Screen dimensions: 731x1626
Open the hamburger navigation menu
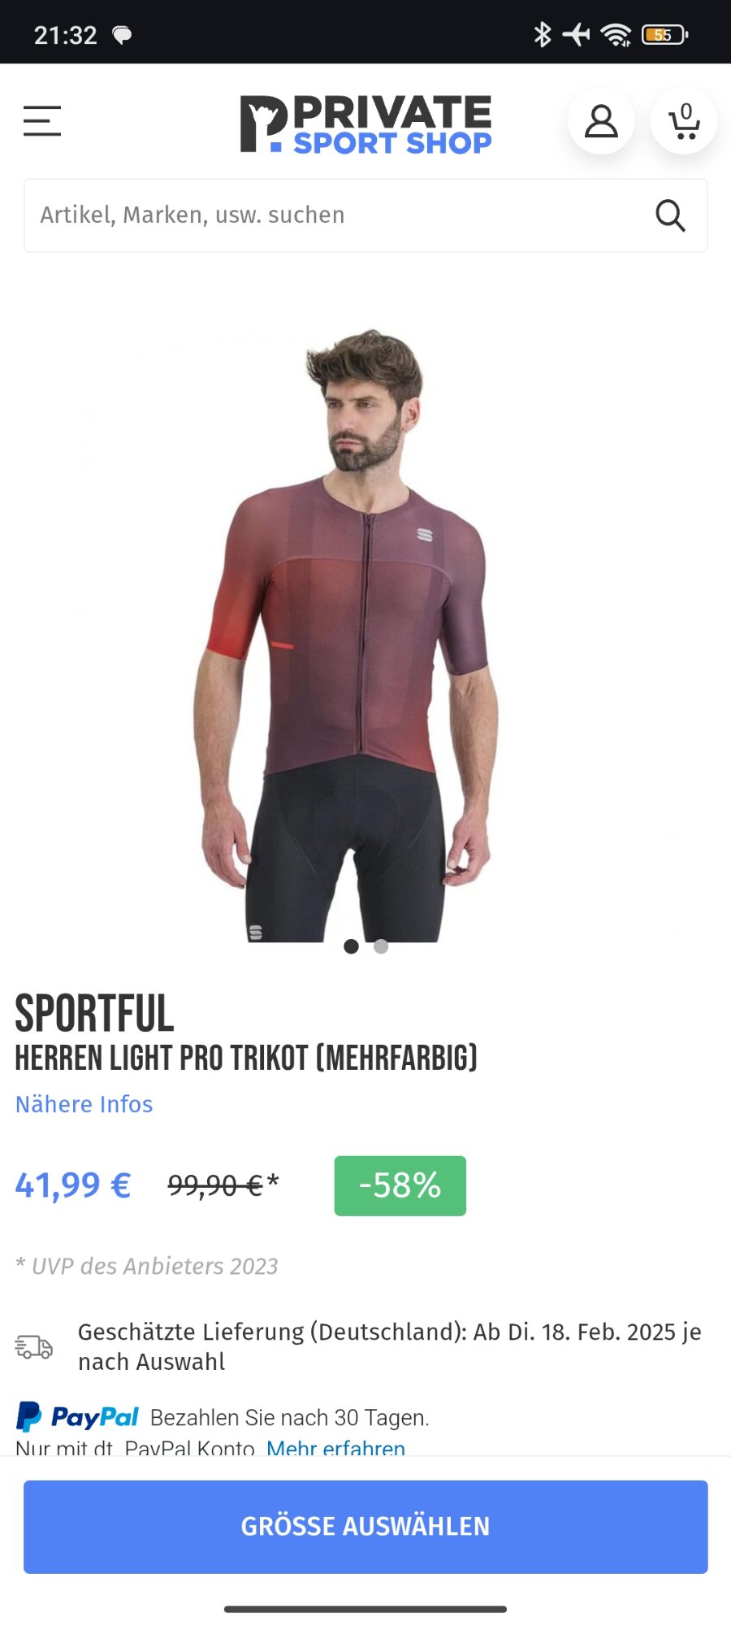pyautogui.click(x=42, y=121)
